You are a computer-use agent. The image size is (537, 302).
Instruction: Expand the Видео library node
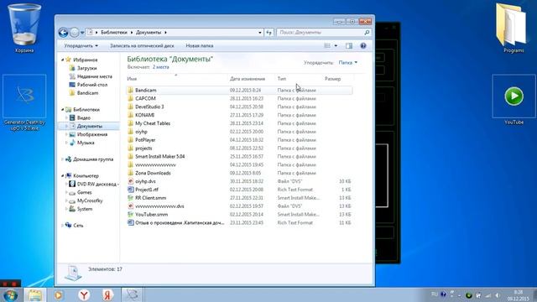click(66, 117)
